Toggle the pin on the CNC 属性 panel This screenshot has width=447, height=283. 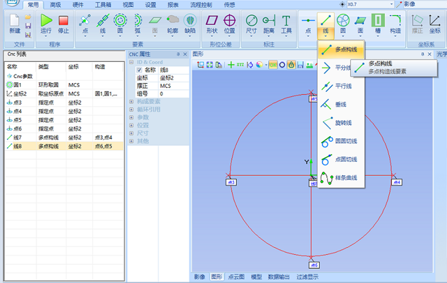178,54
